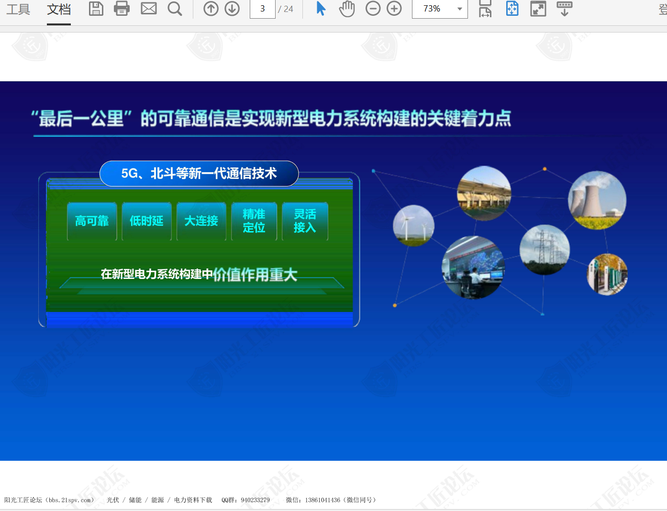Open the 工具 menu
Viewport: 667px width, 511px height.
(18, 9)
